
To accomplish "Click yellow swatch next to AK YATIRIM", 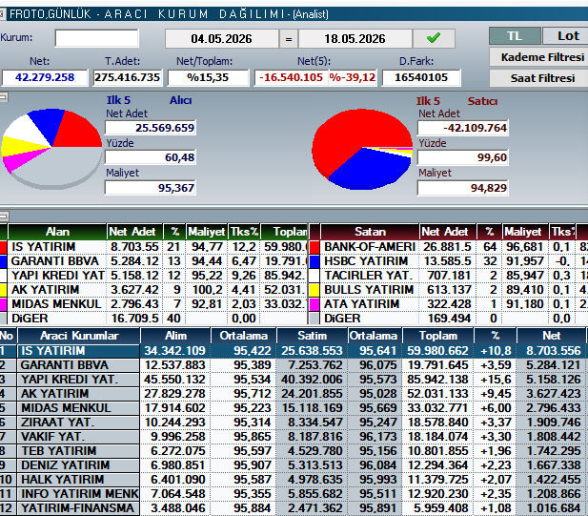I will [x=4, y=290].
